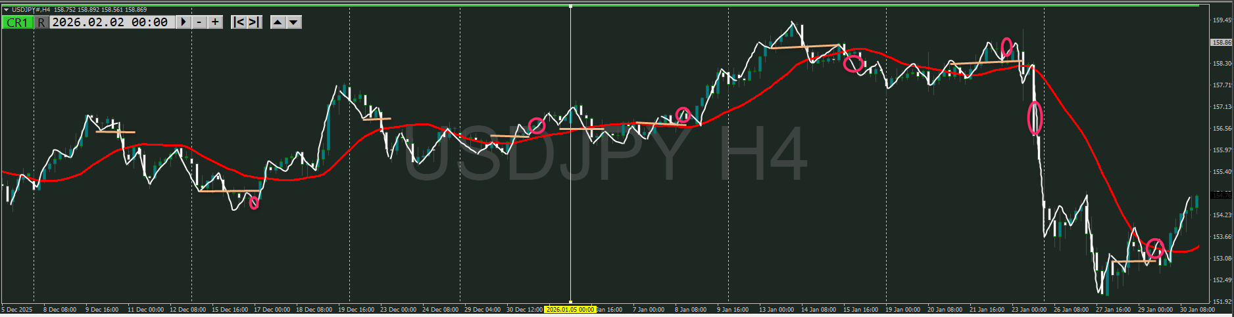Click the minus button in chart controls
This screenshot has width=1234, height=317.
pyautogui.click(x=199, y=22)
